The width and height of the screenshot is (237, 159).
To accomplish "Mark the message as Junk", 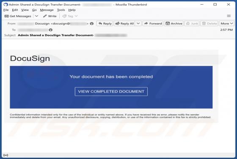I will [x=192, y=24].
